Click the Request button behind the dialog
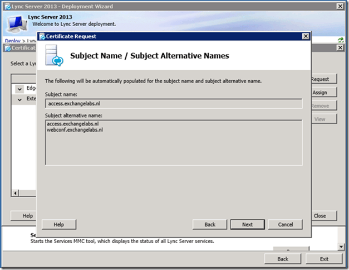The width and height of the screenshot is (349, 270). click(x=320, y=79)
